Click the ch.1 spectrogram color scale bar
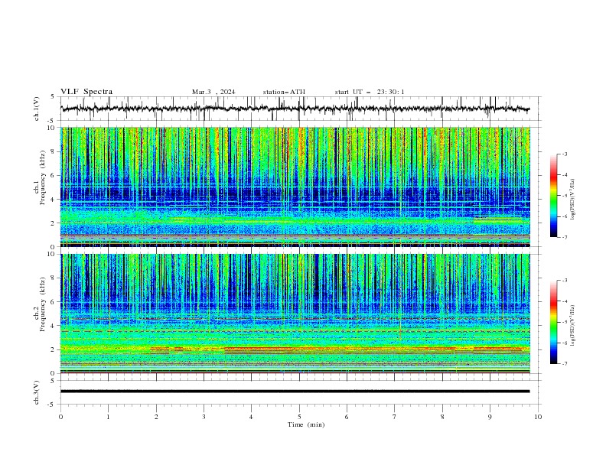606x468 pixels. [553, 196]
